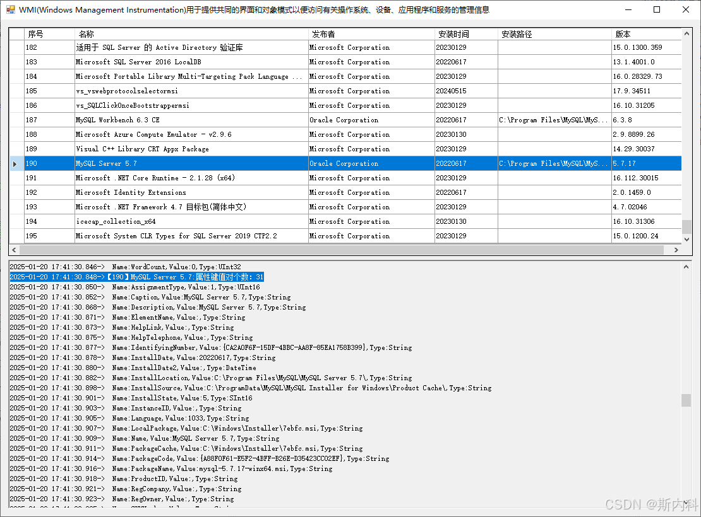Screen dimensions: 701x517
Task: Select the vs_SQLClickOnceBootstrappermsi cell
Action: click(191, 105)
